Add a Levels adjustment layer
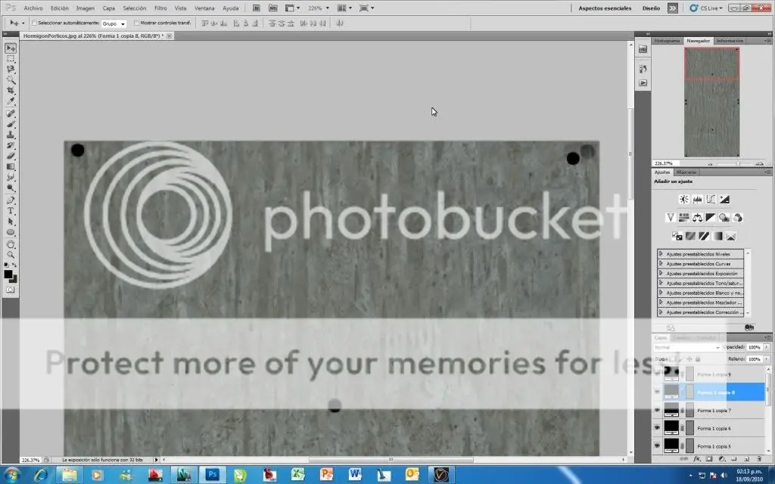Screen dimensions: 775x484 (x=697, y=199)
